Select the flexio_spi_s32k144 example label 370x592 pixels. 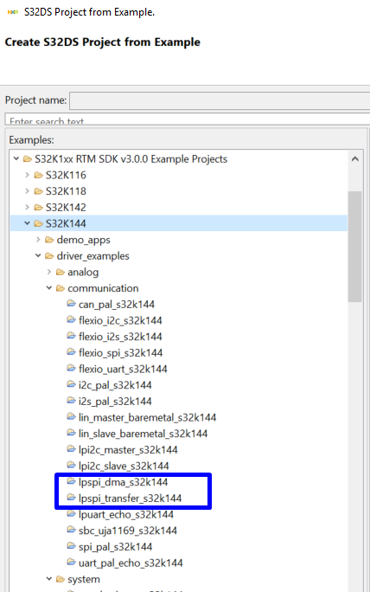coord(120,352)
